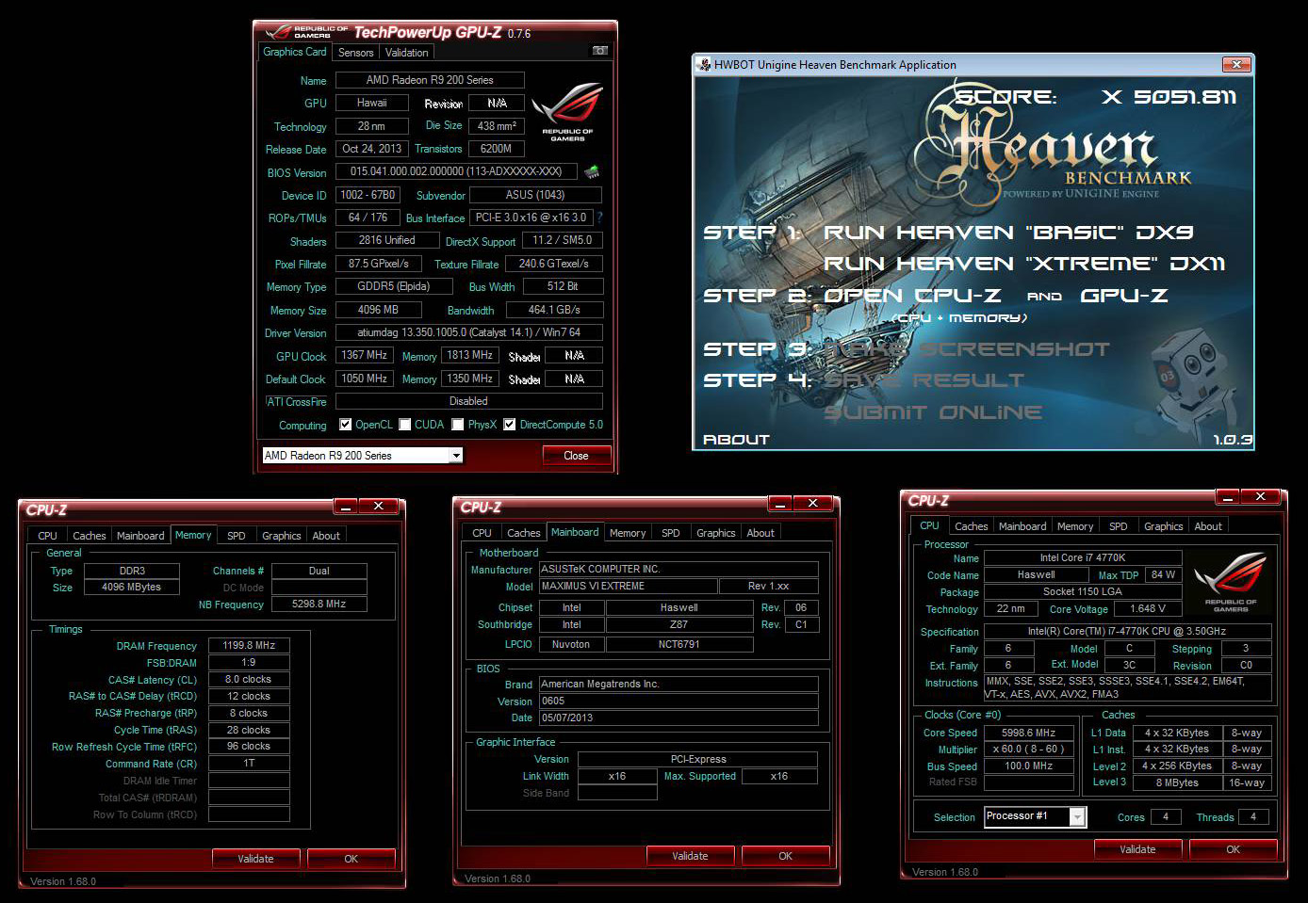
Task: Minimize the CPU-Z processor window
Action: [1227, 497]
